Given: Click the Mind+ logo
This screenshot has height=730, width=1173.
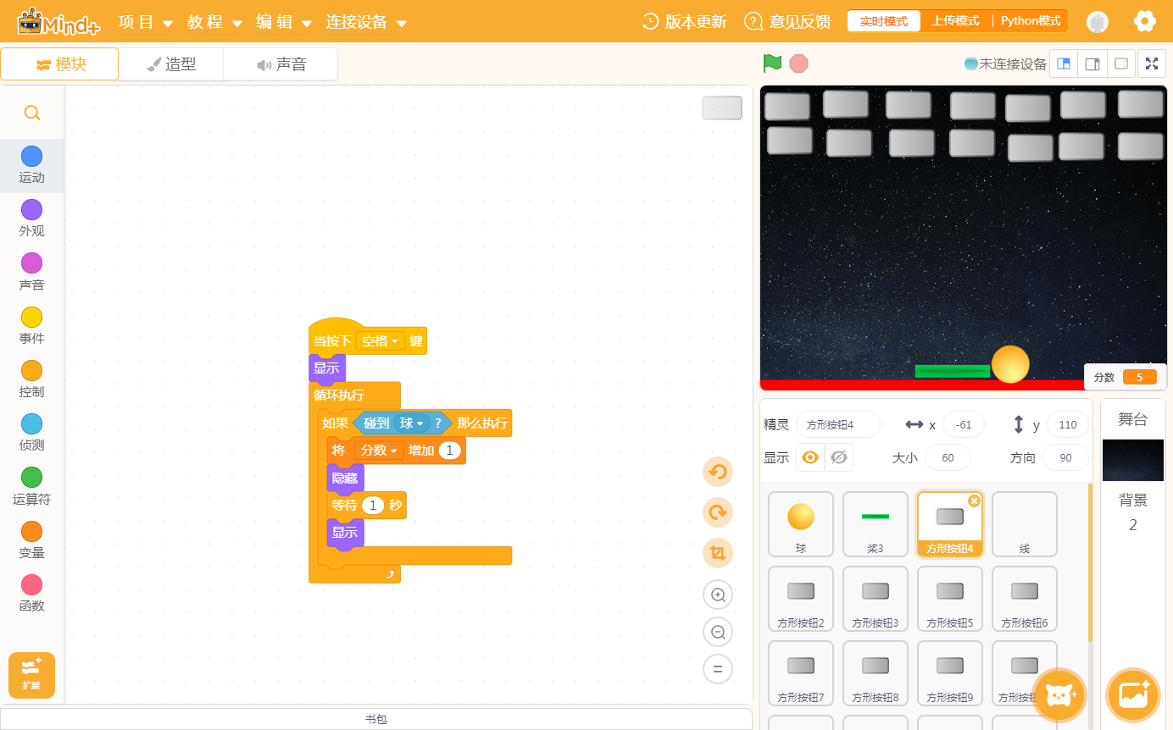Looking at the screenshot, I should 58,21.
